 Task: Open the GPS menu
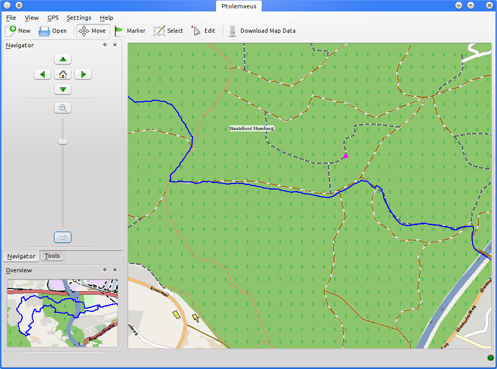click(x=53, y=18)
